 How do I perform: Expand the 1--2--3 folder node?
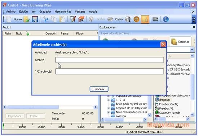tap(108, 100)
